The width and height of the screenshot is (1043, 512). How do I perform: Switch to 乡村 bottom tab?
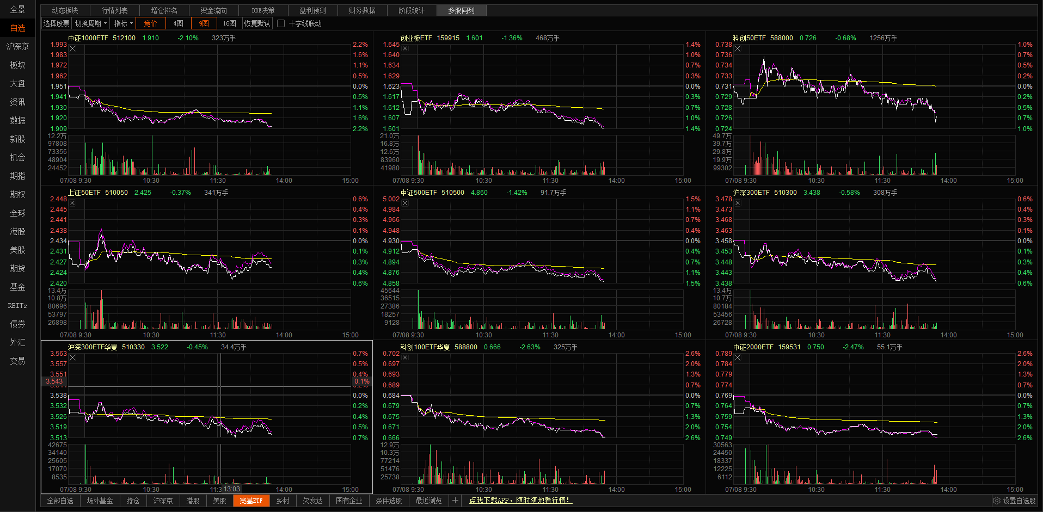283,501
